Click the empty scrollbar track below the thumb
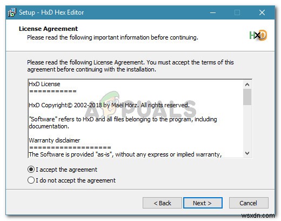Viewport: 281px width, 221px height. 247,127
